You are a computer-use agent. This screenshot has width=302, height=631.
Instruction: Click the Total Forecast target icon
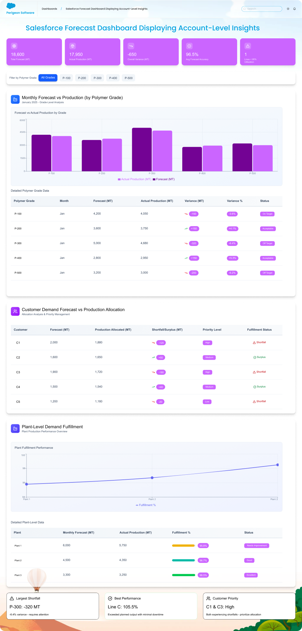point(14,46)
